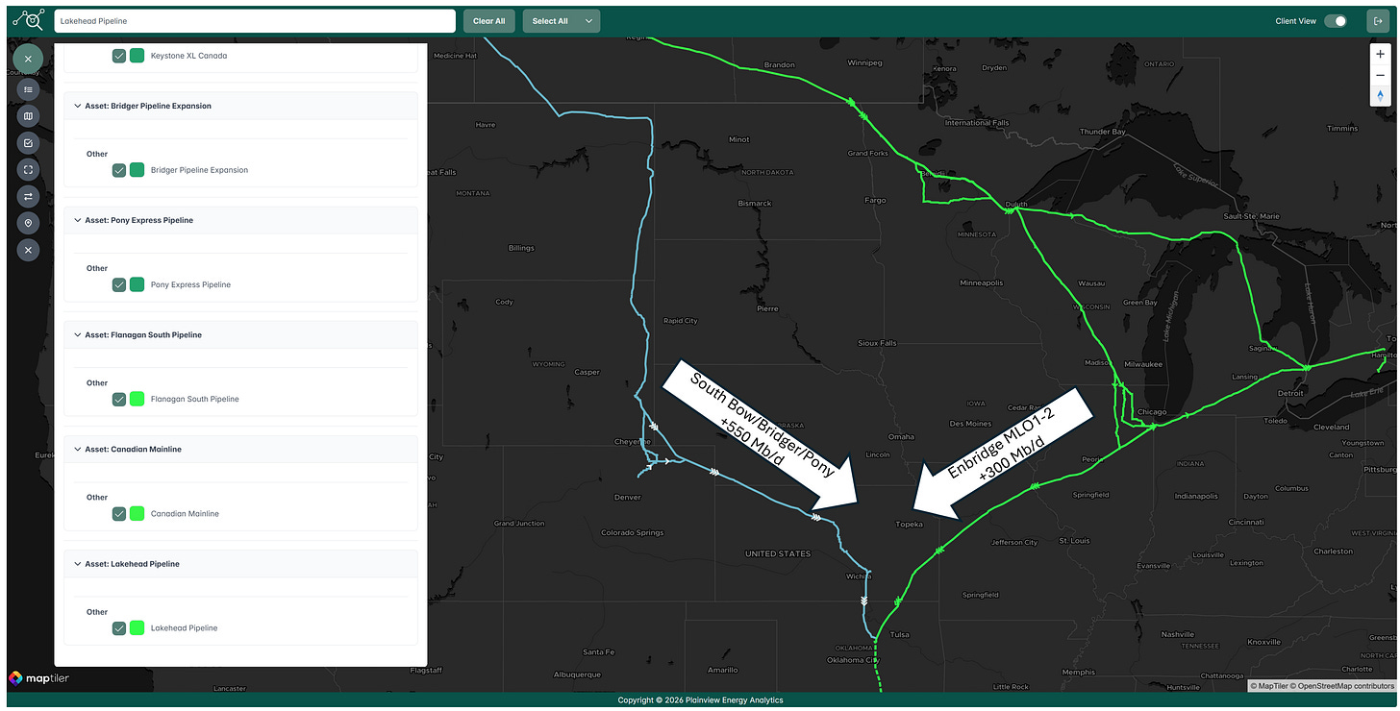Uncheck Canadian Mainline checkbox
This screenshot has width=1400, height=711.
click(x=119, y=514)
